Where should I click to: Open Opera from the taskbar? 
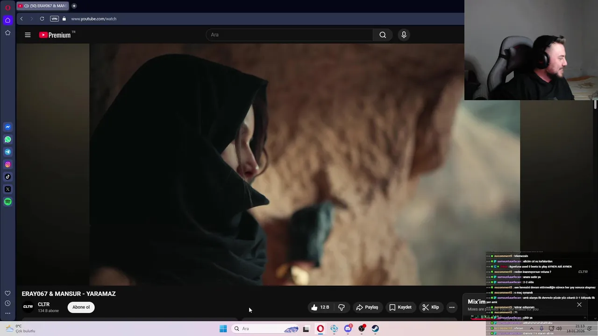(x=320, y=329)
